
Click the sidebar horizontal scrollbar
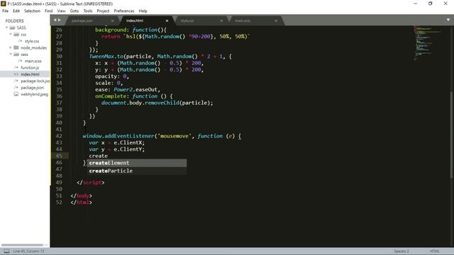pyautogui.click(x=22, y=245)
